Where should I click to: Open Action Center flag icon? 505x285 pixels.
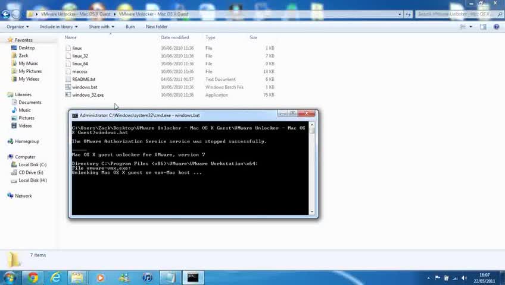point(437,278)
